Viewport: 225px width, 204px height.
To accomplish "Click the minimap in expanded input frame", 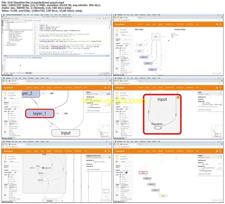I will point(217,131).
